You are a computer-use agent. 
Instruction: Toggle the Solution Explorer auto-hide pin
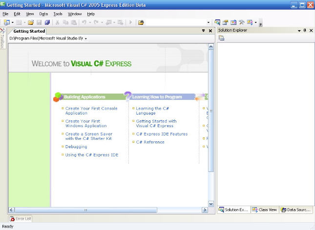click(x=305, y=30)
